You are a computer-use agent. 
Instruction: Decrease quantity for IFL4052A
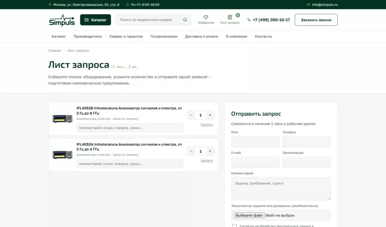click(191, 151)
